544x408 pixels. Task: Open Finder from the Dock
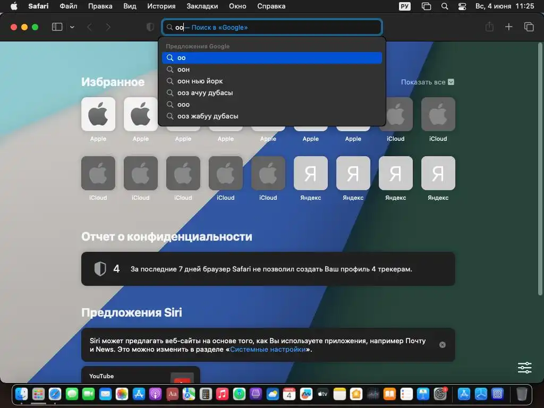click(21, 394)
